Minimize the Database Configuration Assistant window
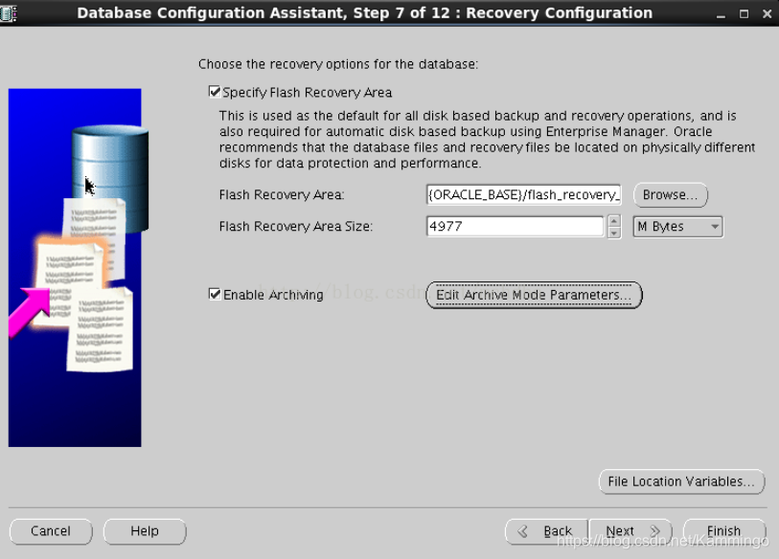This screenshot has height=559, width=779. point(721,14)
